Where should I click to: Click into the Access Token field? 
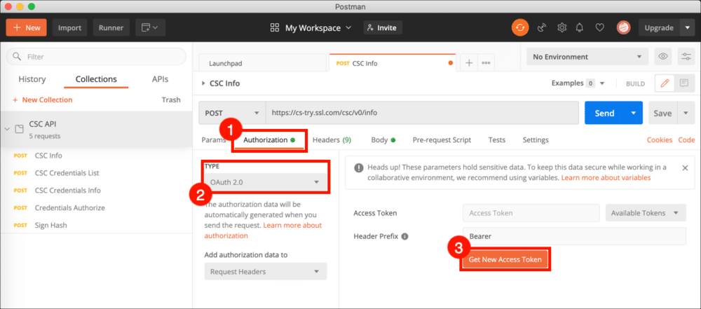tap(531, 213)
